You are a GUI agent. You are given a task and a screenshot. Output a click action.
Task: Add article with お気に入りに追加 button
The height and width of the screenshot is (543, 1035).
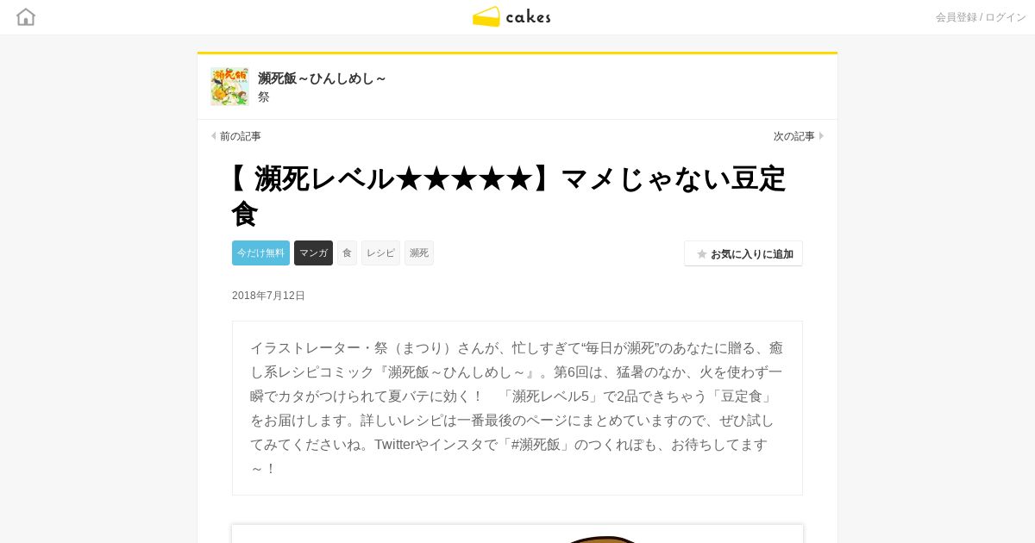tap(743, 253)
